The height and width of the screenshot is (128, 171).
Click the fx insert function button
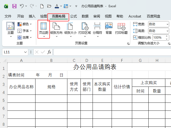[49, 52]
